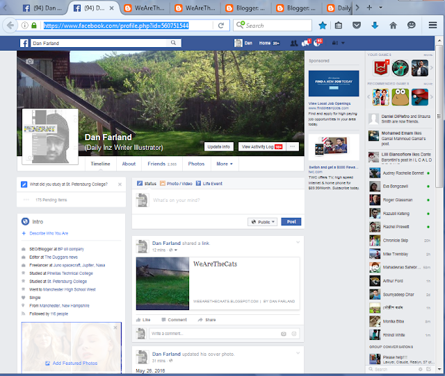Open chat with Roger Glassman
Viewport: 445px width, 376px height.
click(400, 200)
